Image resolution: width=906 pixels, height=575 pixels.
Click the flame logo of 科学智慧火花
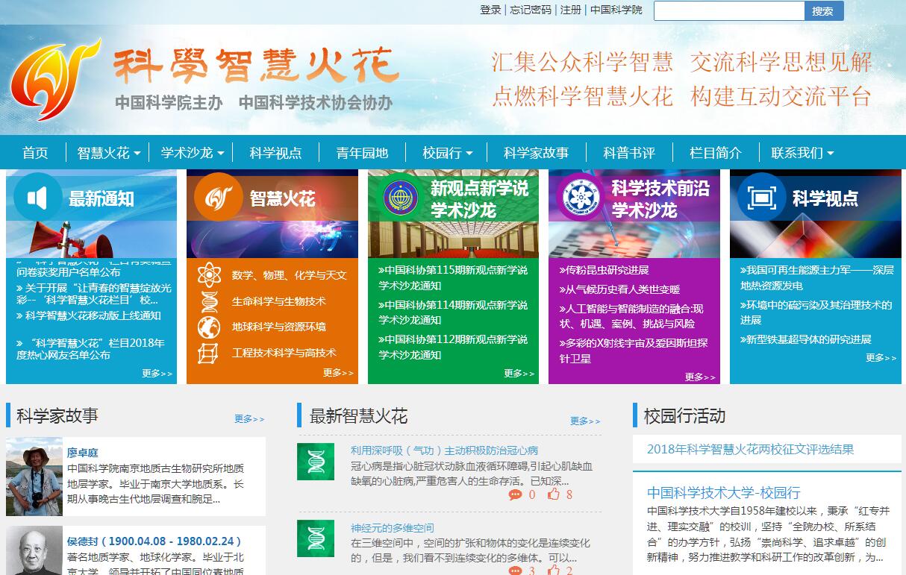coord(54,79)
